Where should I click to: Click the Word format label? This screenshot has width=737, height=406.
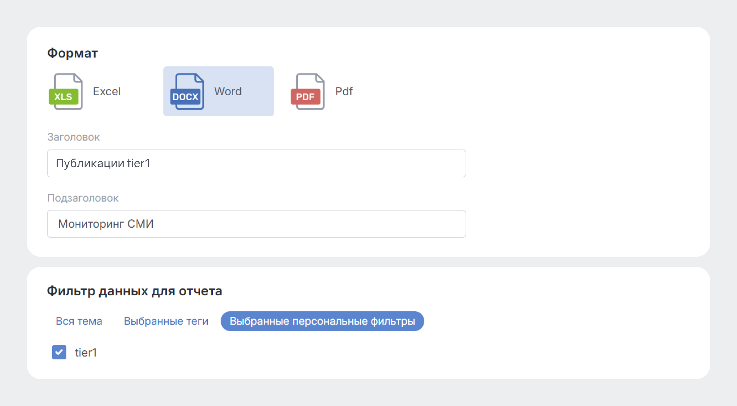click(x=228, y=92)
